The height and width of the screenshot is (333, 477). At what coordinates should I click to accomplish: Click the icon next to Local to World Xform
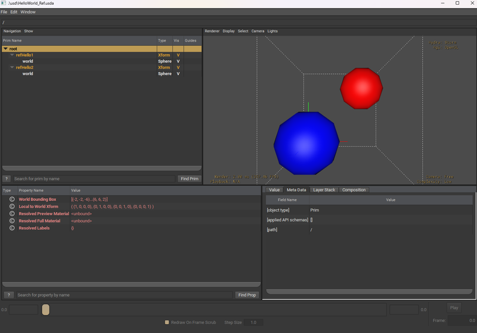(11, 207)
